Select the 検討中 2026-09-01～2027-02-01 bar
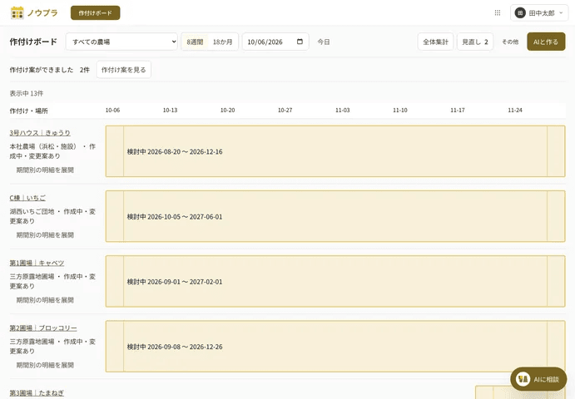The height and width of the screenshot is (399, 575). [x=335, y=282]
